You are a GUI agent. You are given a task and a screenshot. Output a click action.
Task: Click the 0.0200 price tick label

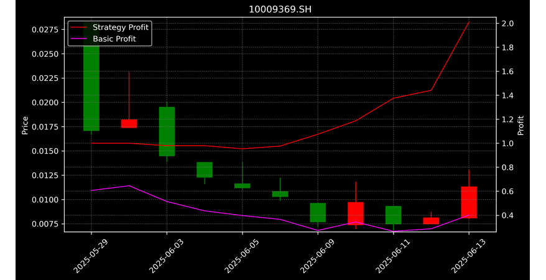click(x=45, y=103)
